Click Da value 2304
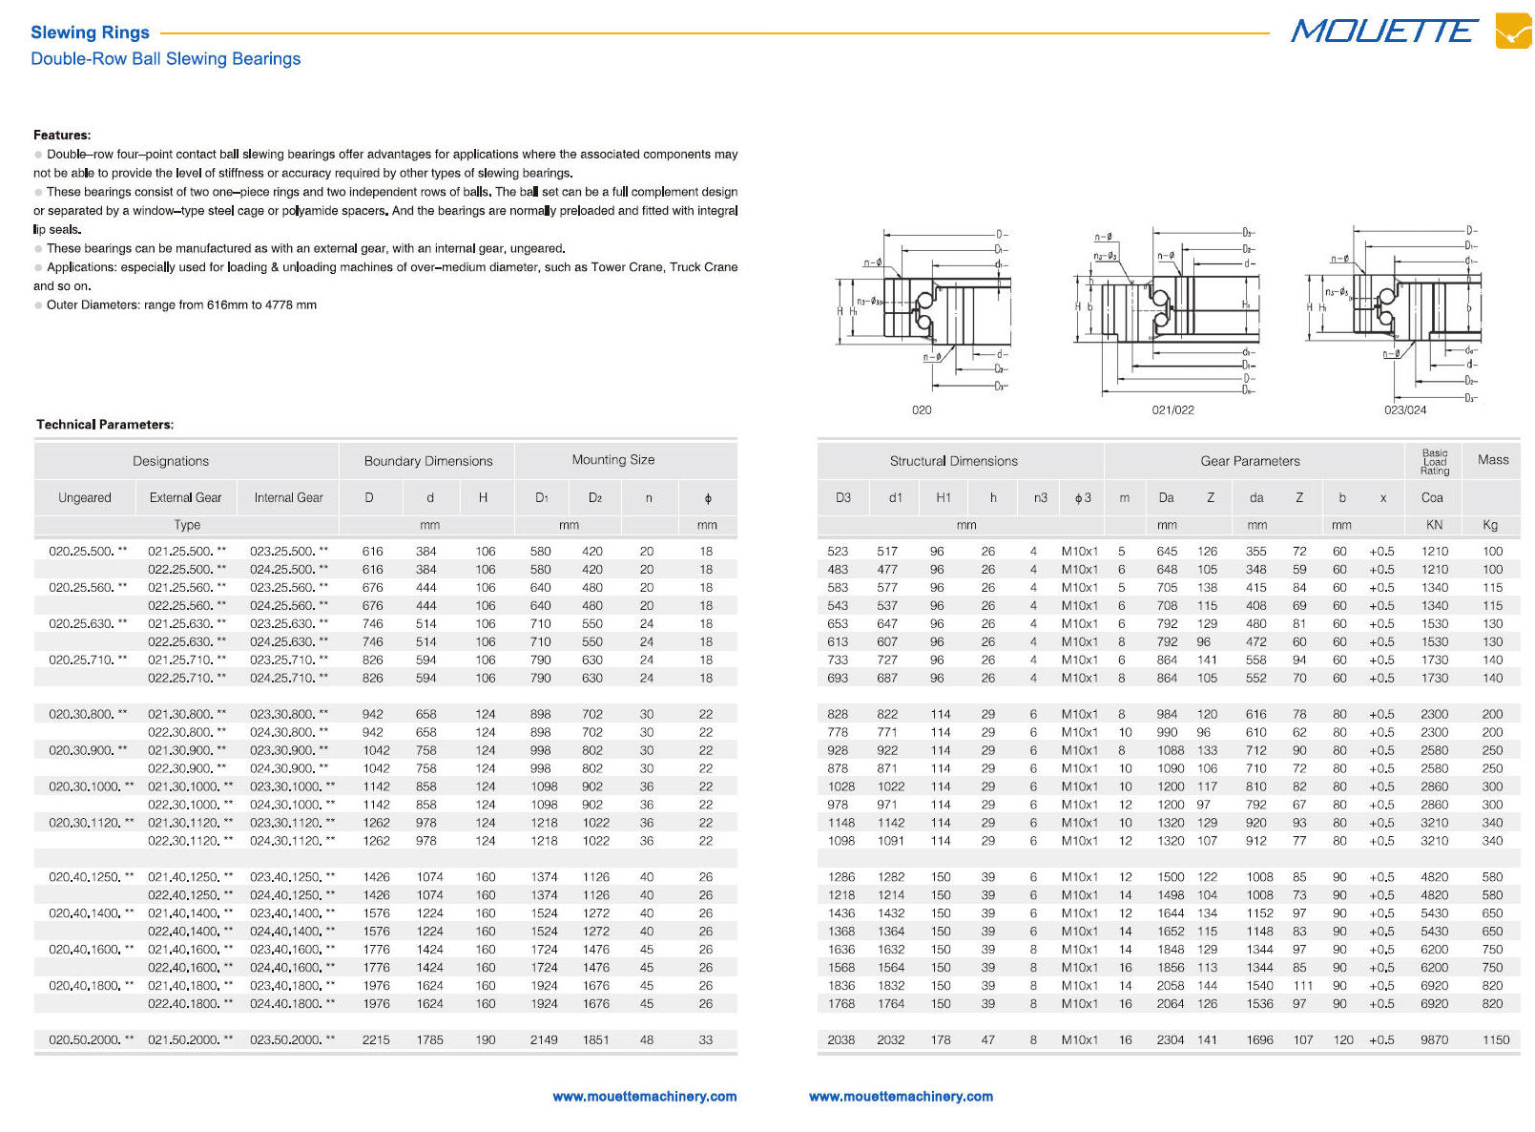 tap(1171, 1041)
